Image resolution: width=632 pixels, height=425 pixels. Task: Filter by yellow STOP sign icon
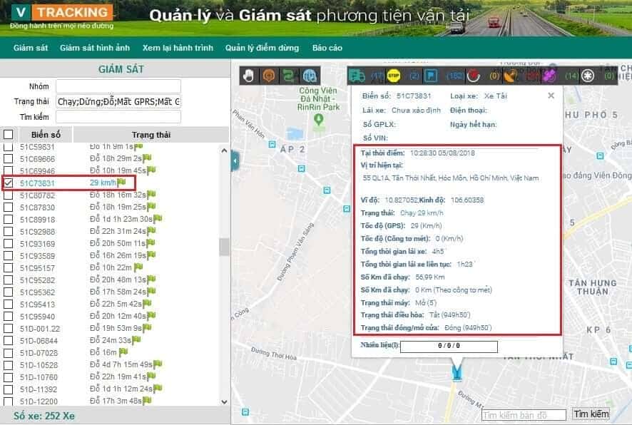click(393, 76)
